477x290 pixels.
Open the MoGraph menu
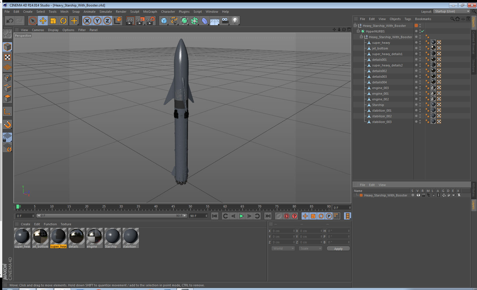pos(150,12)
